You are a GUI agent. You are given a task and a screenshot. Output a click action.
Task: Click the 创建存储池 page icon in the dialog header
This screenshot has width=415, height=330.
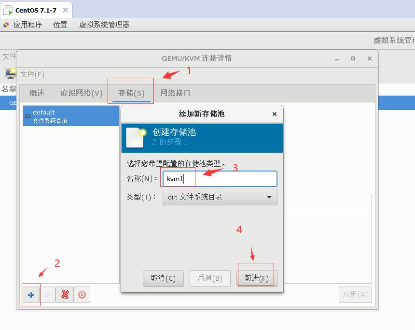136,138
